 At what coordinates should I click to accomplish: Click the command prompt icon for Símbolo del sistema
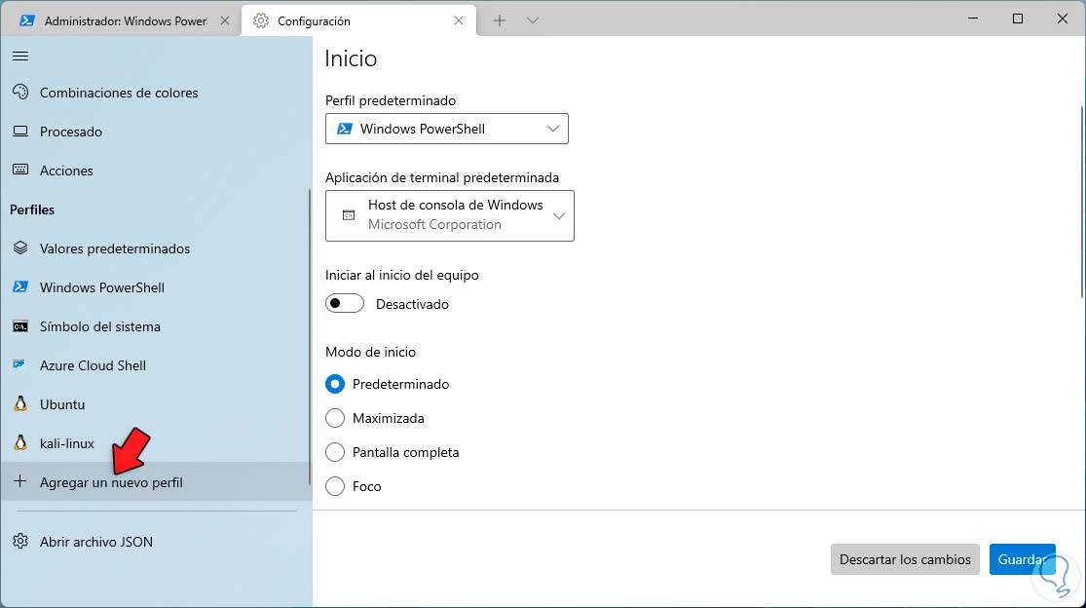(x=20, y=326)
